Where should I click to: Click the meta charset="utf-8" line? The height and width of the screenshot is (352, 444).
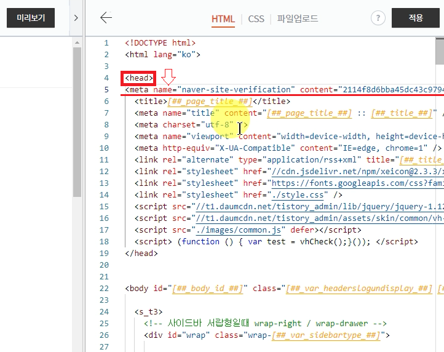pyautogui.click(x=191, y=125)
